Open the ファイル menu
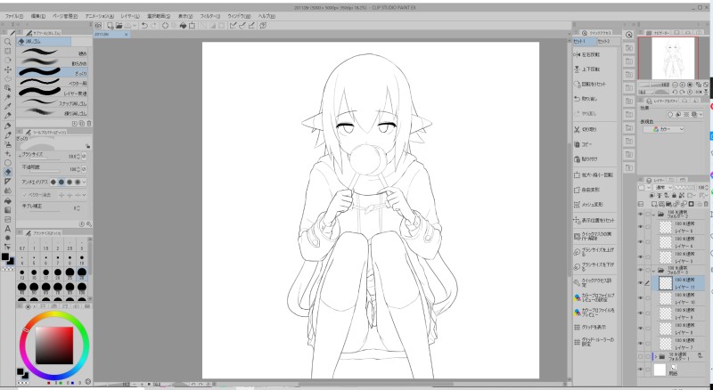 point(14,16)
